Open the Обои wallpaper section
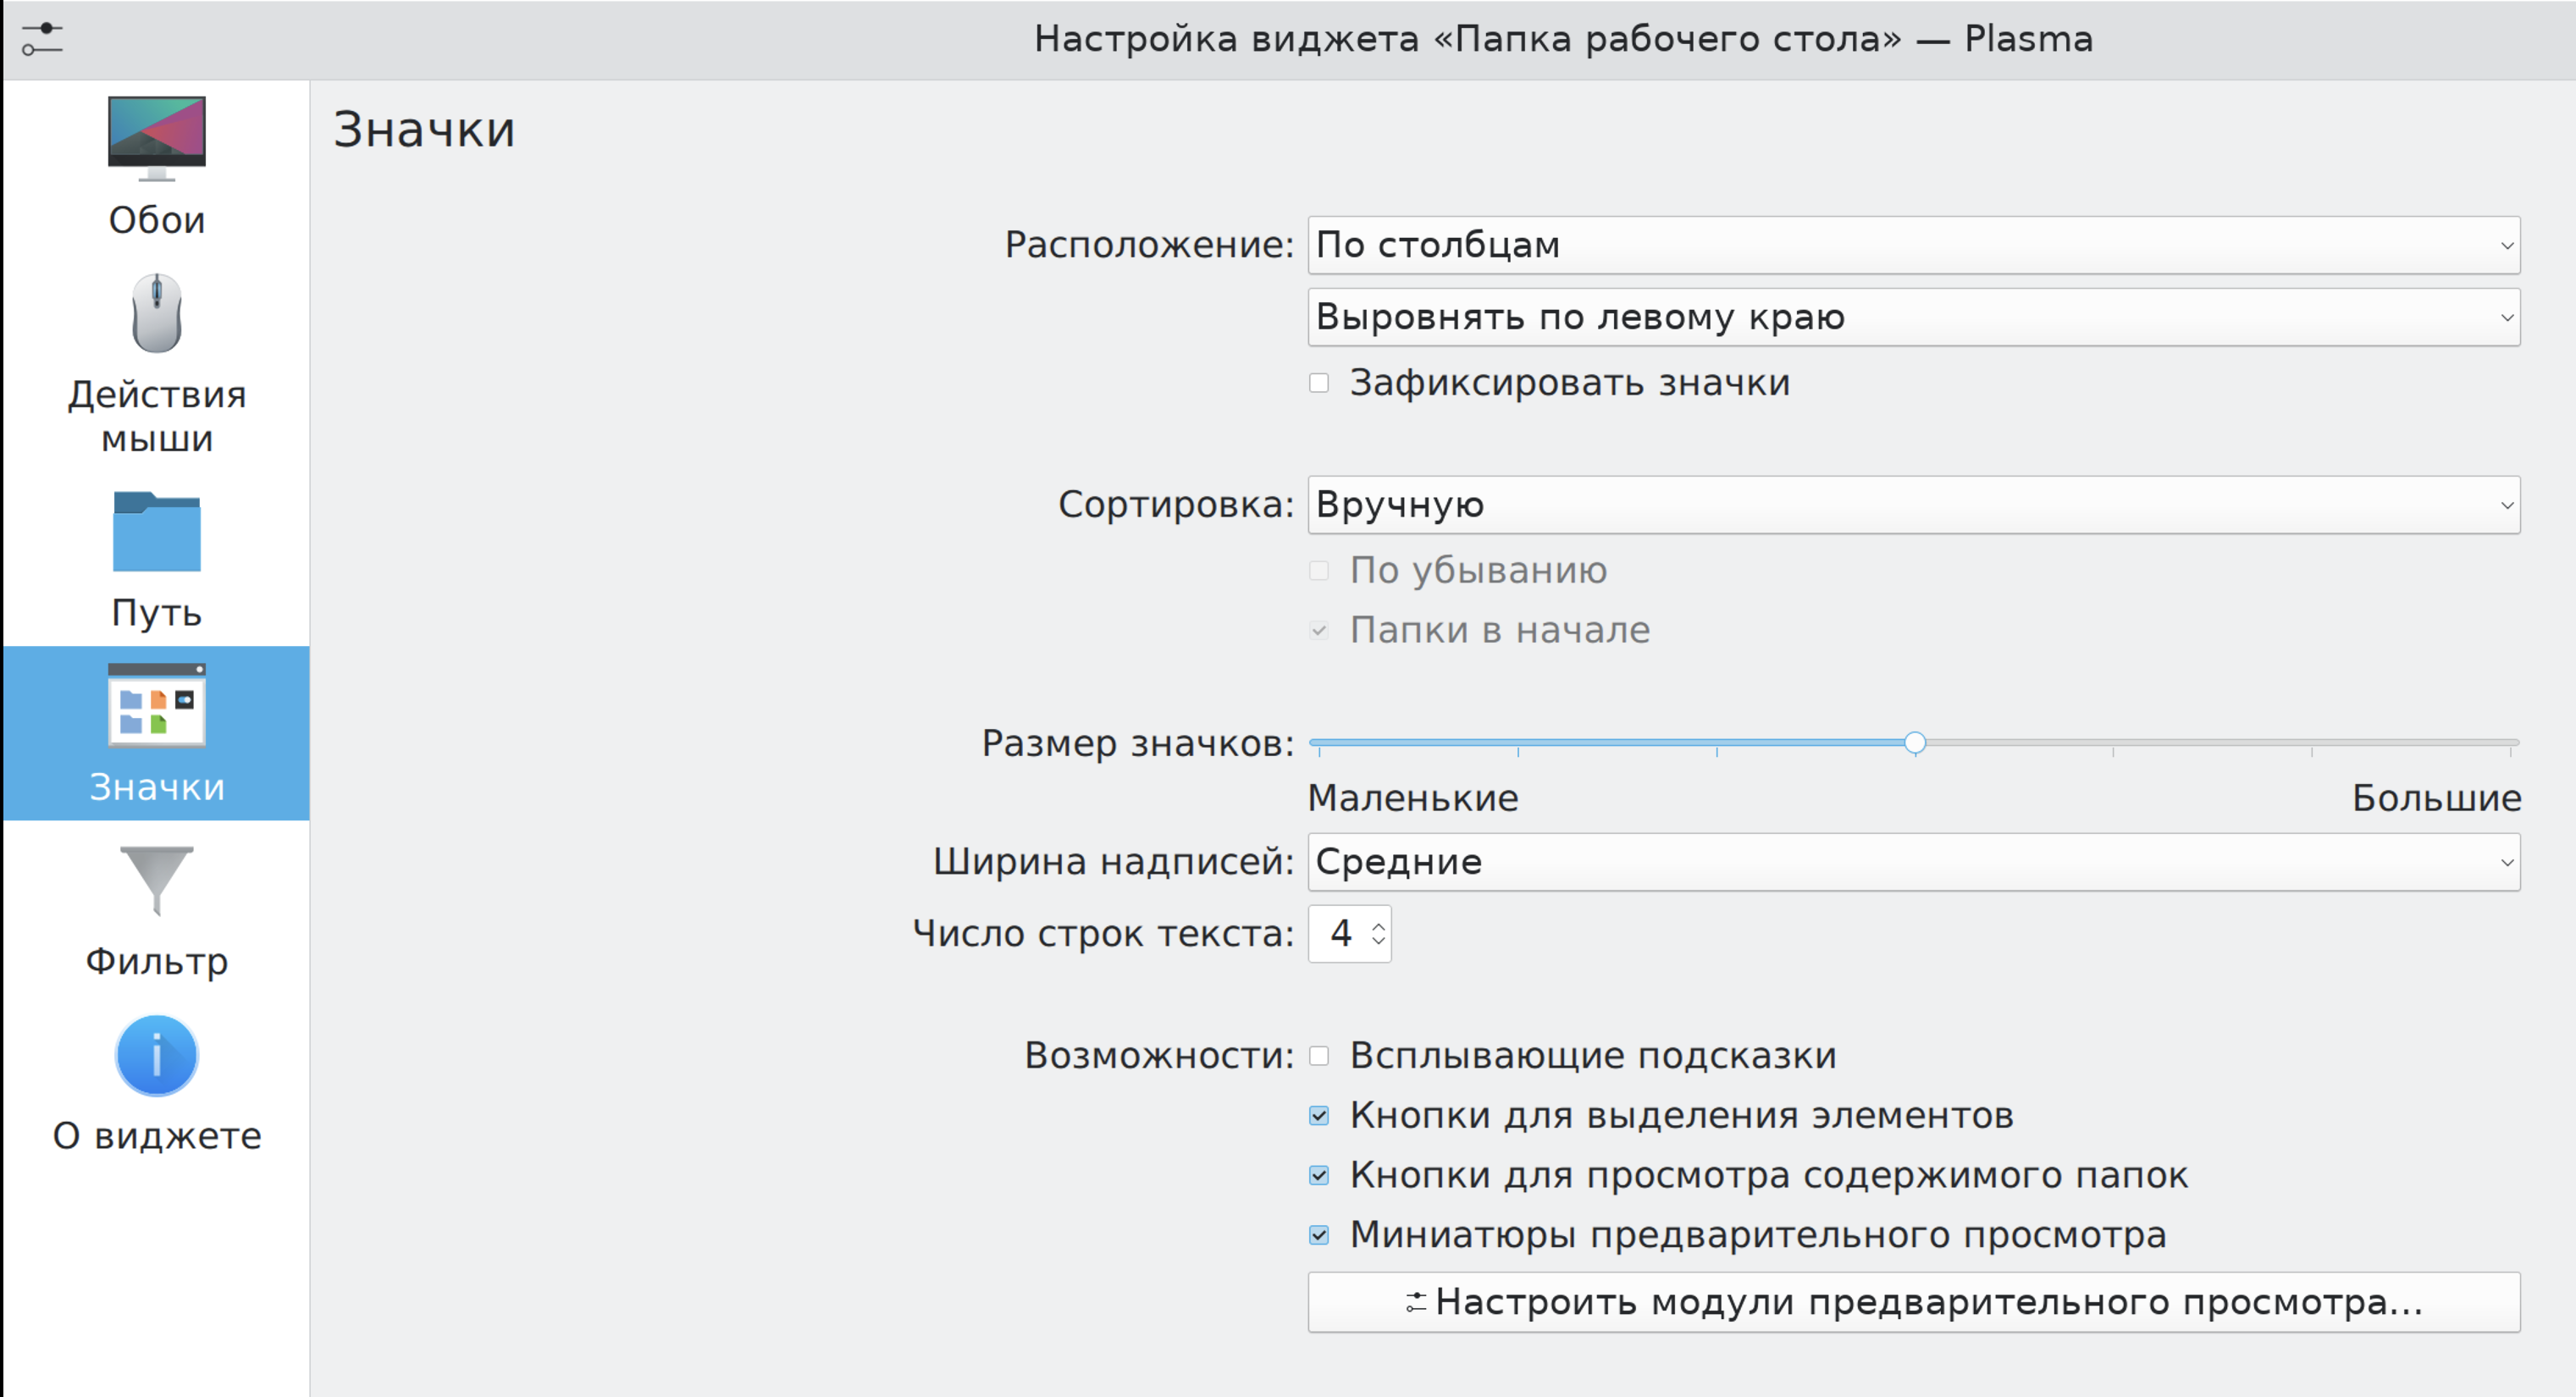This screenshot has width=2576, height=1397. [157, 166]
